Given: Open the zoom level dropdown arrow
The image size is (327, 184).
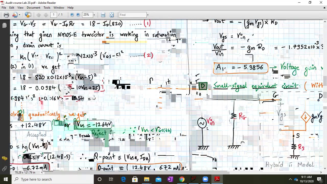Looking at the screenshot, I should pyautogui.click(x=94, y=15).
